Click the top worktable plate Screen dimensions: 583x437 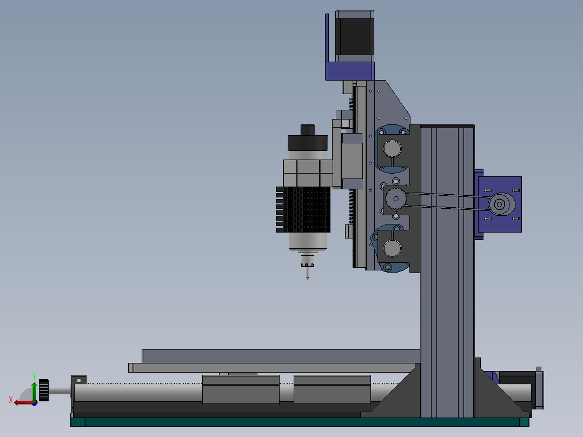tap(280, 356)
